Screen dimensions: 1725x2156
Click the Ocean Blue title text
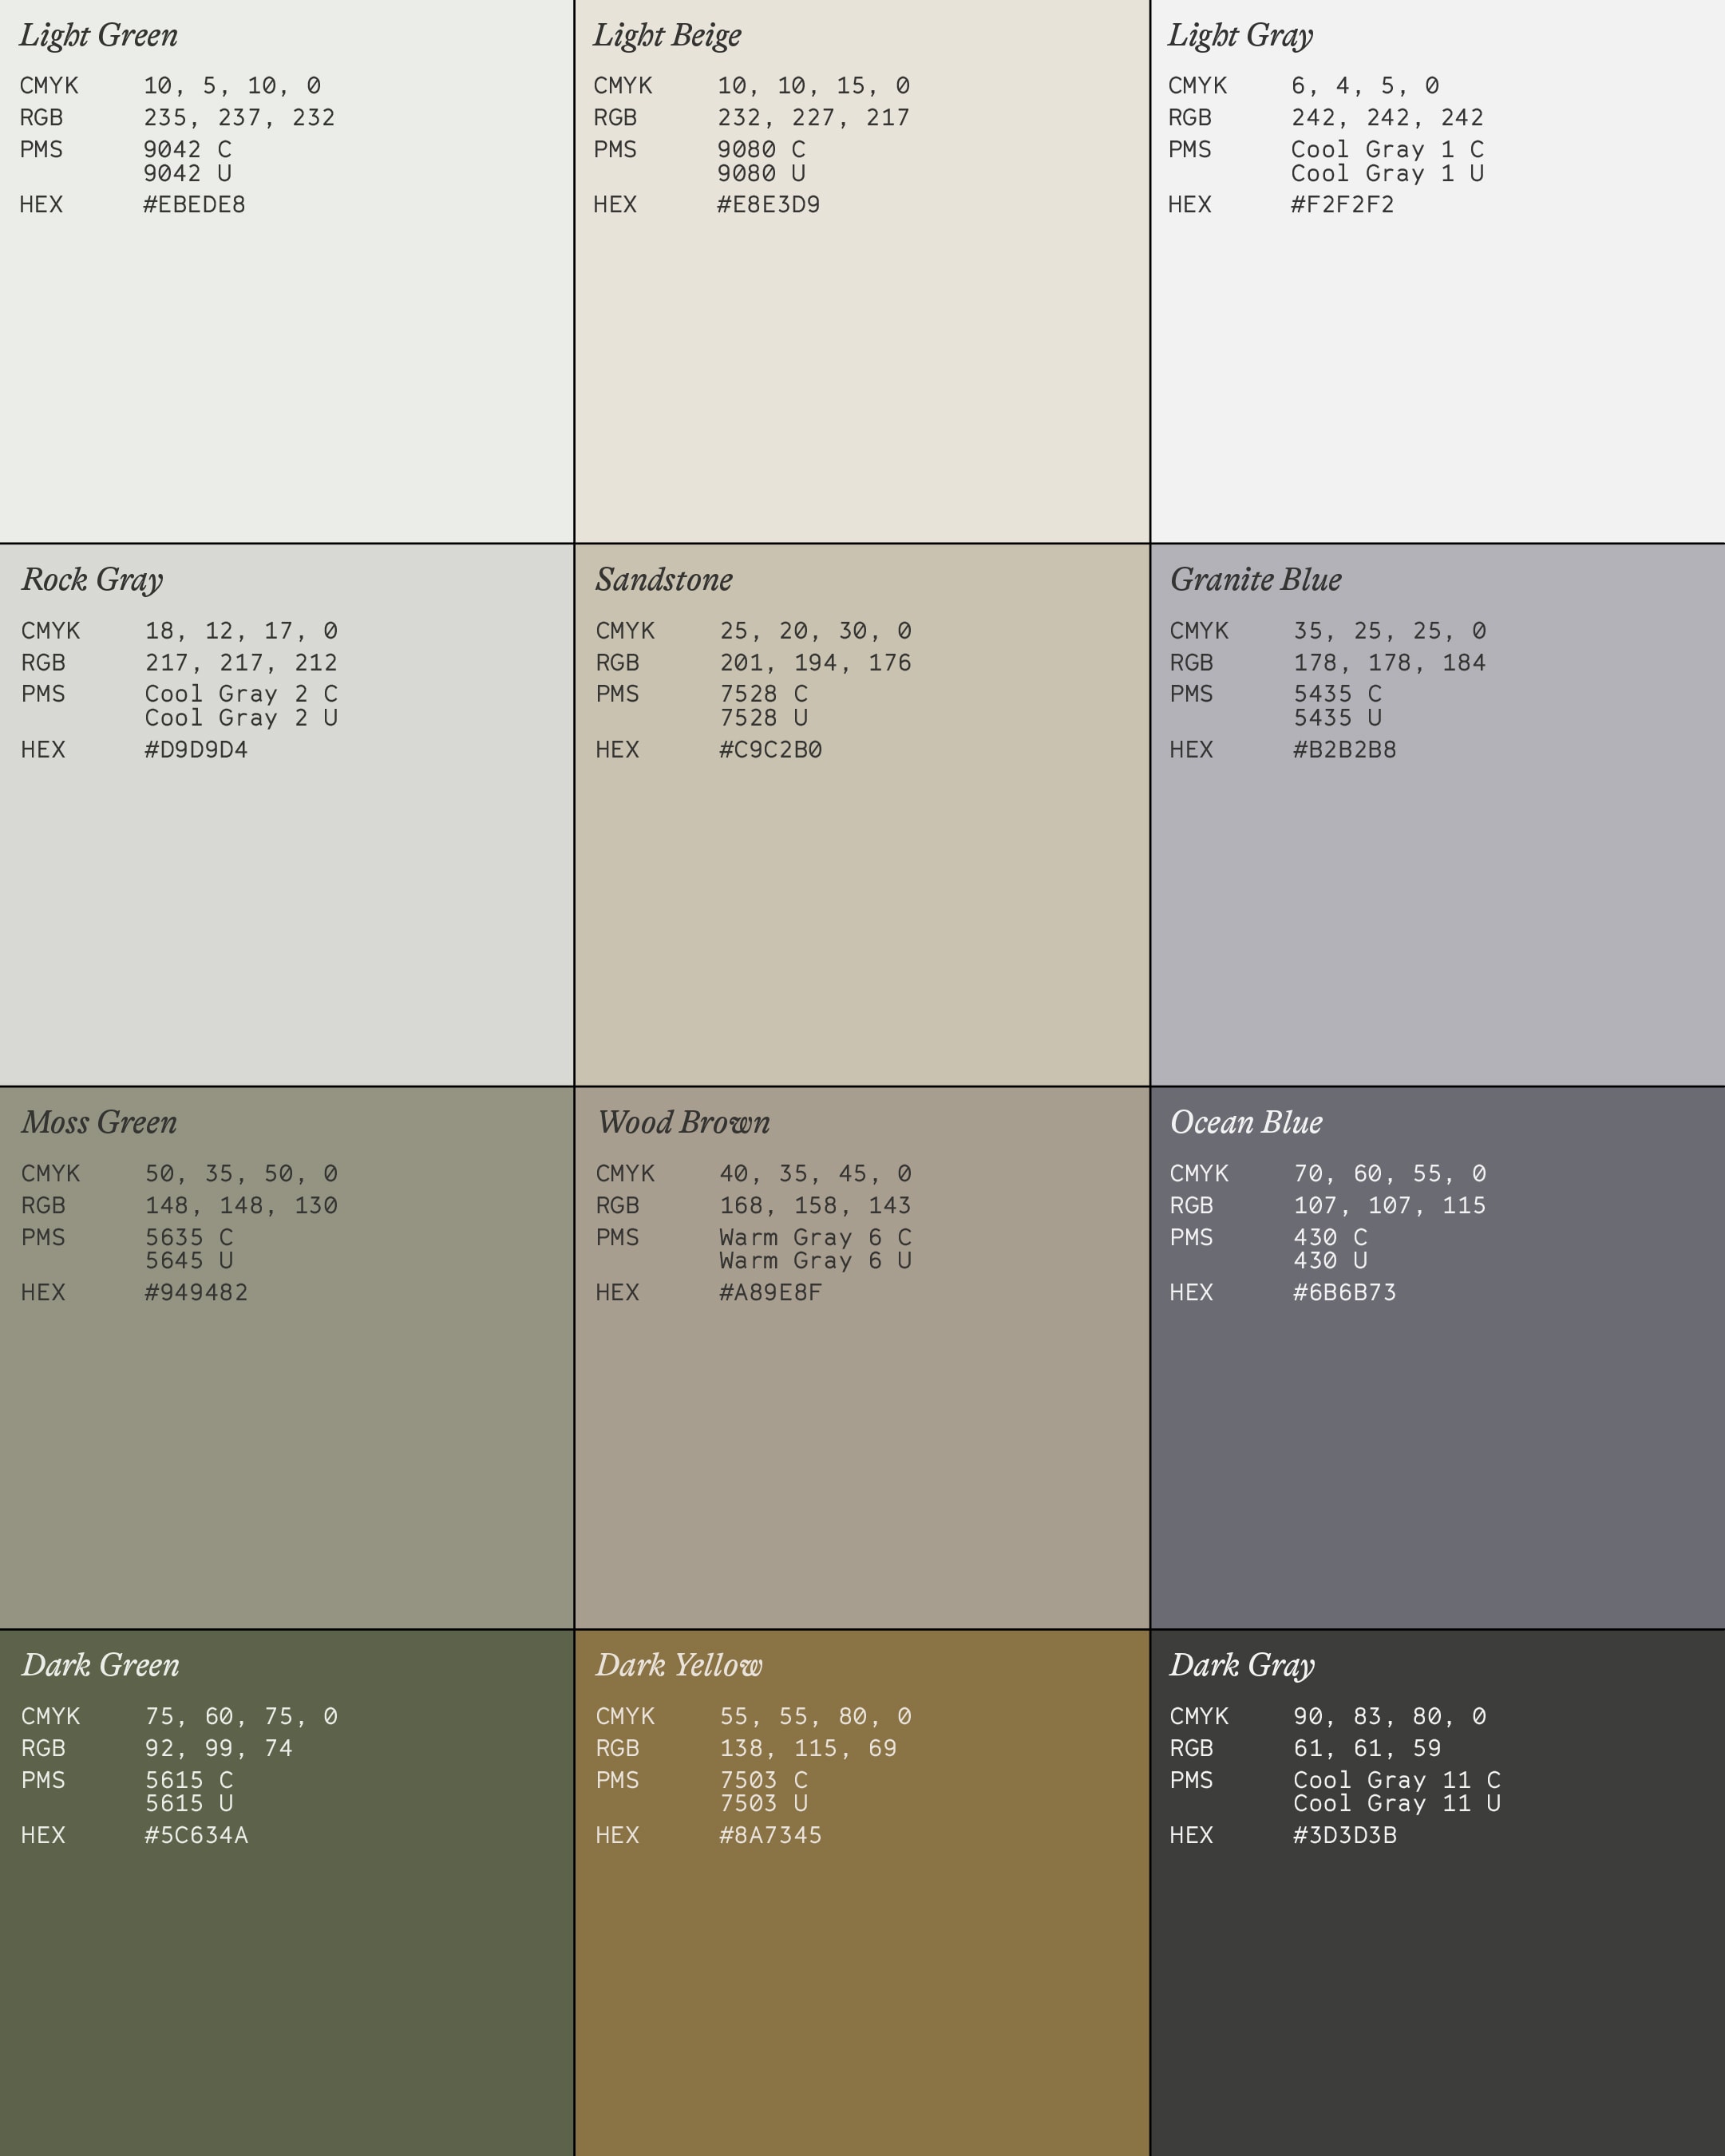coord(1246,1122)
